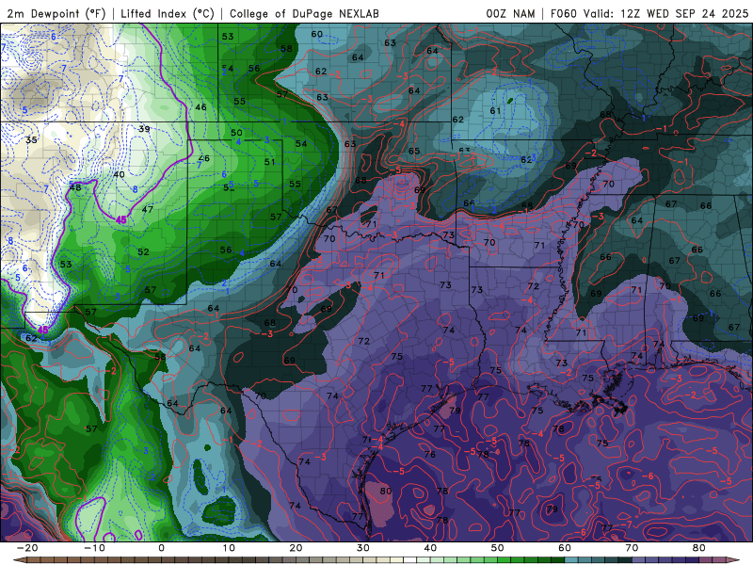
Task: Click the '80' dewpoint value on the map
Action: coord(386,491)
